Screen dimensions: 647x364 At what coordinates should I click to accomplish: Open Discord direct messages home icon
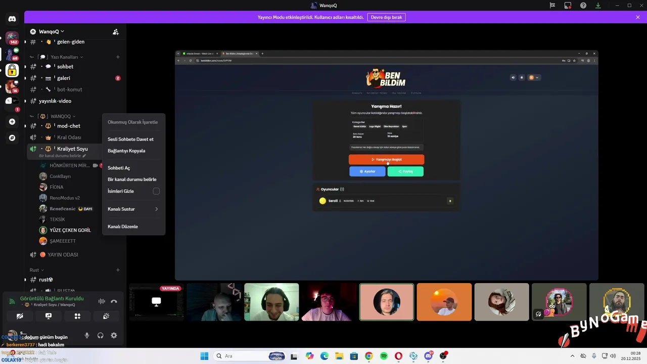[x=12, y=19]
